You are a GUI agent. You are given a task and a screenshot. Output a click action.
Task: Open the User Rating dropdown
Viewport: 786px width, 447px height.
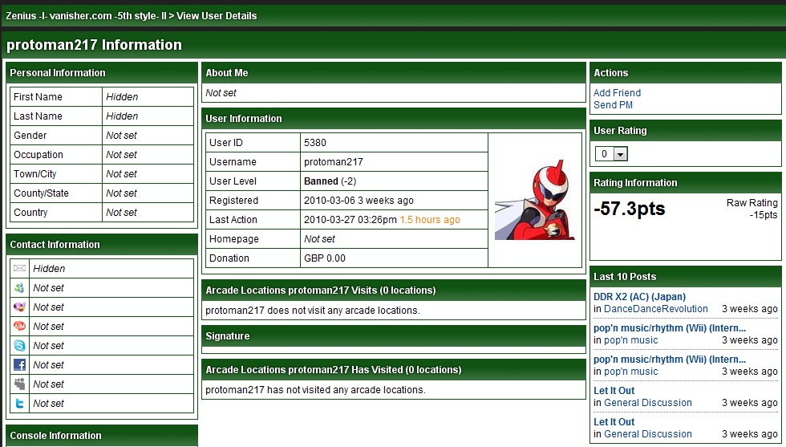pos(611,154)
